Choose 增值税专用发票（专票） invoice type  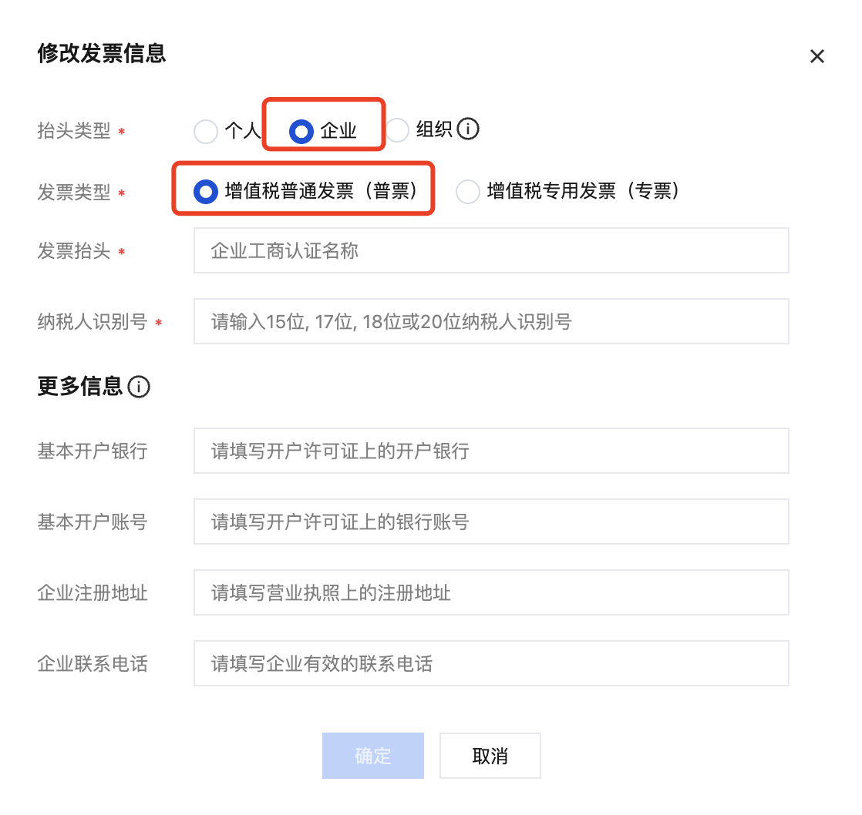point(468,191)
